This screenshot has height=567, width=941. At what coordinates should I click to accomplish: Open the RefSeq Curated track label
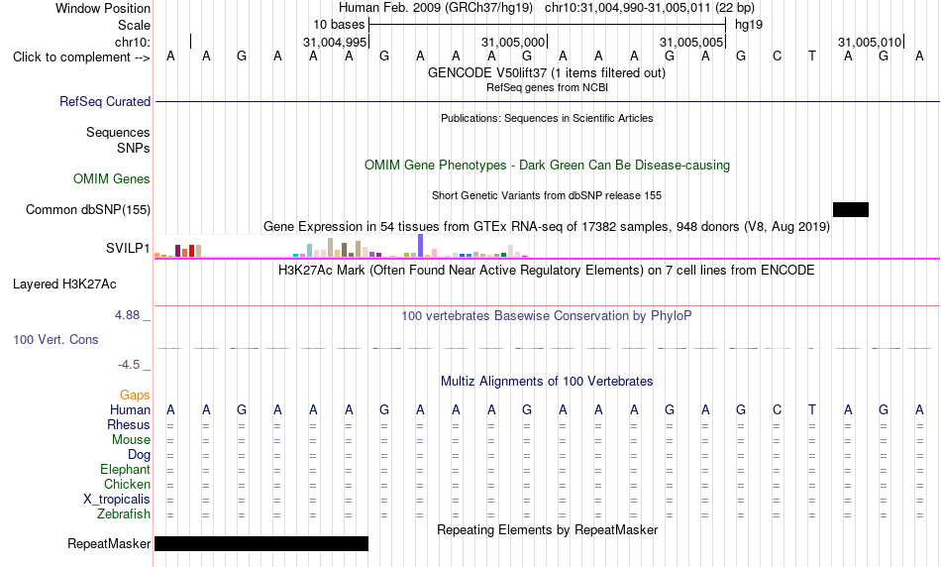(x=105, y=101)
